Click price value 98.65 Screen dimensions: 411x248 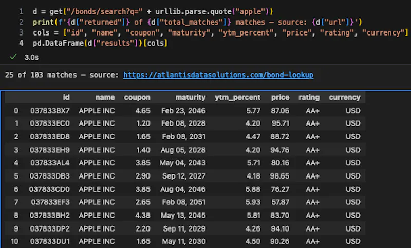(x=279, y=176)
